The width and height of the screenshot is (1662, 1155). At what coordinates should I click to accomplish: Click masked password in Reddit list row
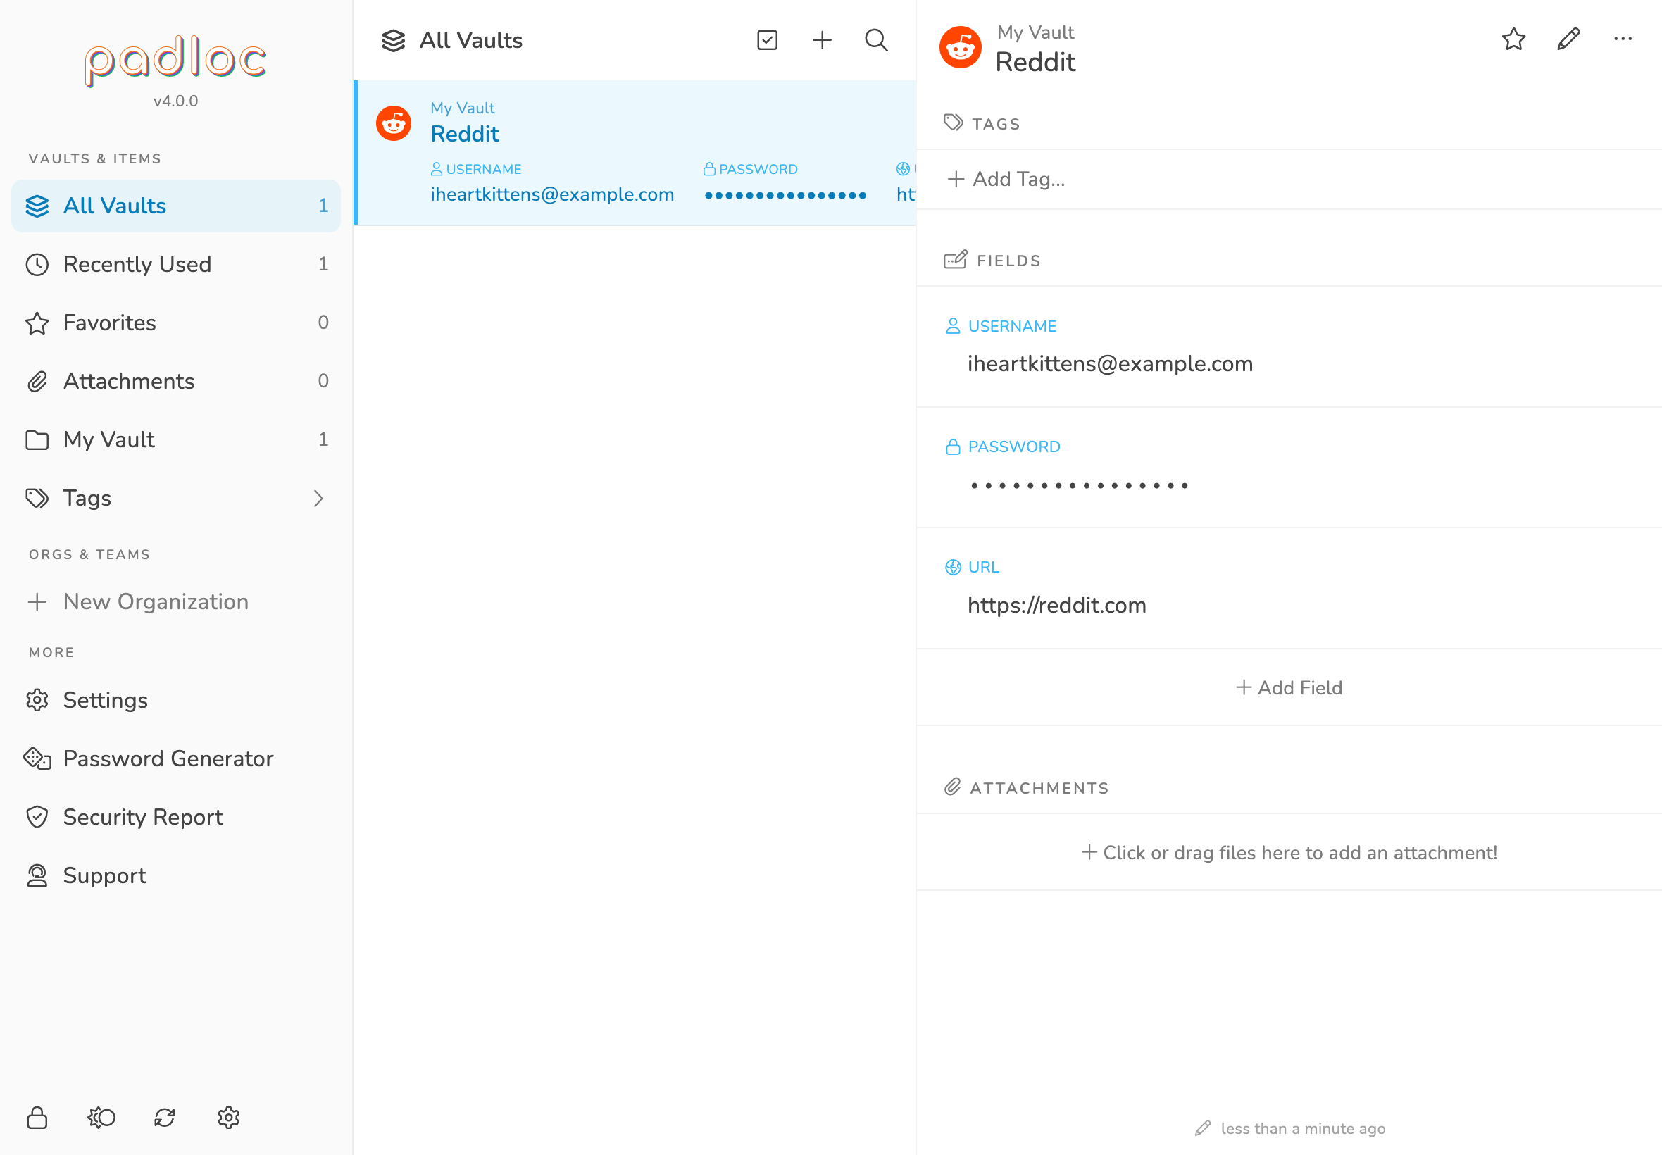coord(785,194)
